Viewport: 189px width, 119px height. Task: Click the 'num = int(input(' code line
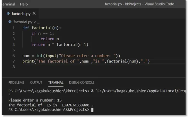(x=71, y=56)
